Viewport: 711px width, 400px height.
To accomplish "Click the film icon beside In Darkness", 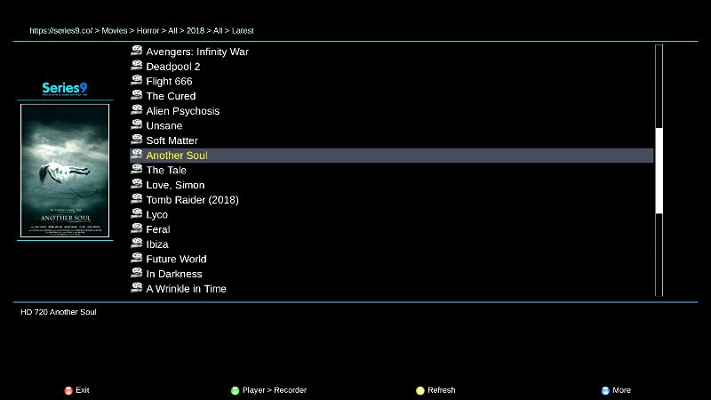I will 137,273.
